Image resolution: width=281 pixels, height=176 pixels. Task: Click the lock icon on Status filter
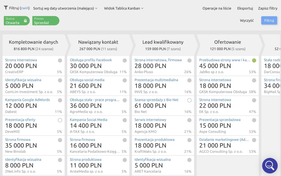pyautogui.click(x=25, y=21)
